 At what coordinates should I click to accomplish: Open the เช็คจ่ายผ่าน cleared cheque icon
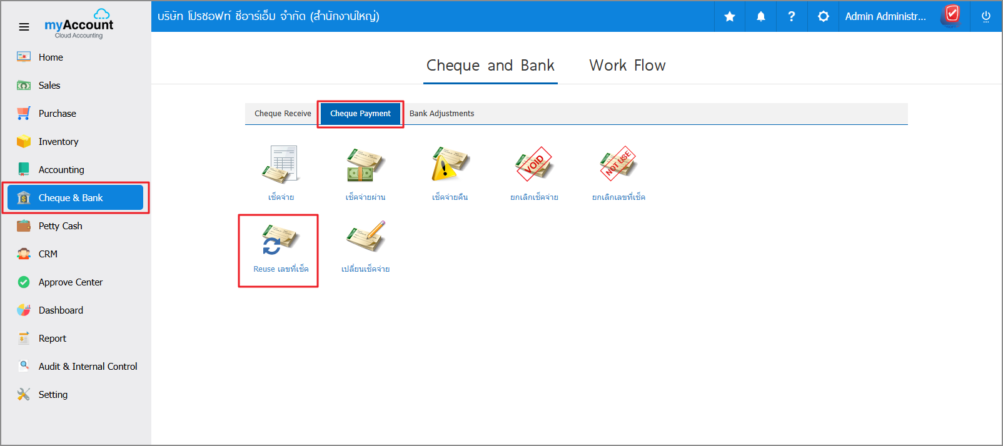(365, 166)
